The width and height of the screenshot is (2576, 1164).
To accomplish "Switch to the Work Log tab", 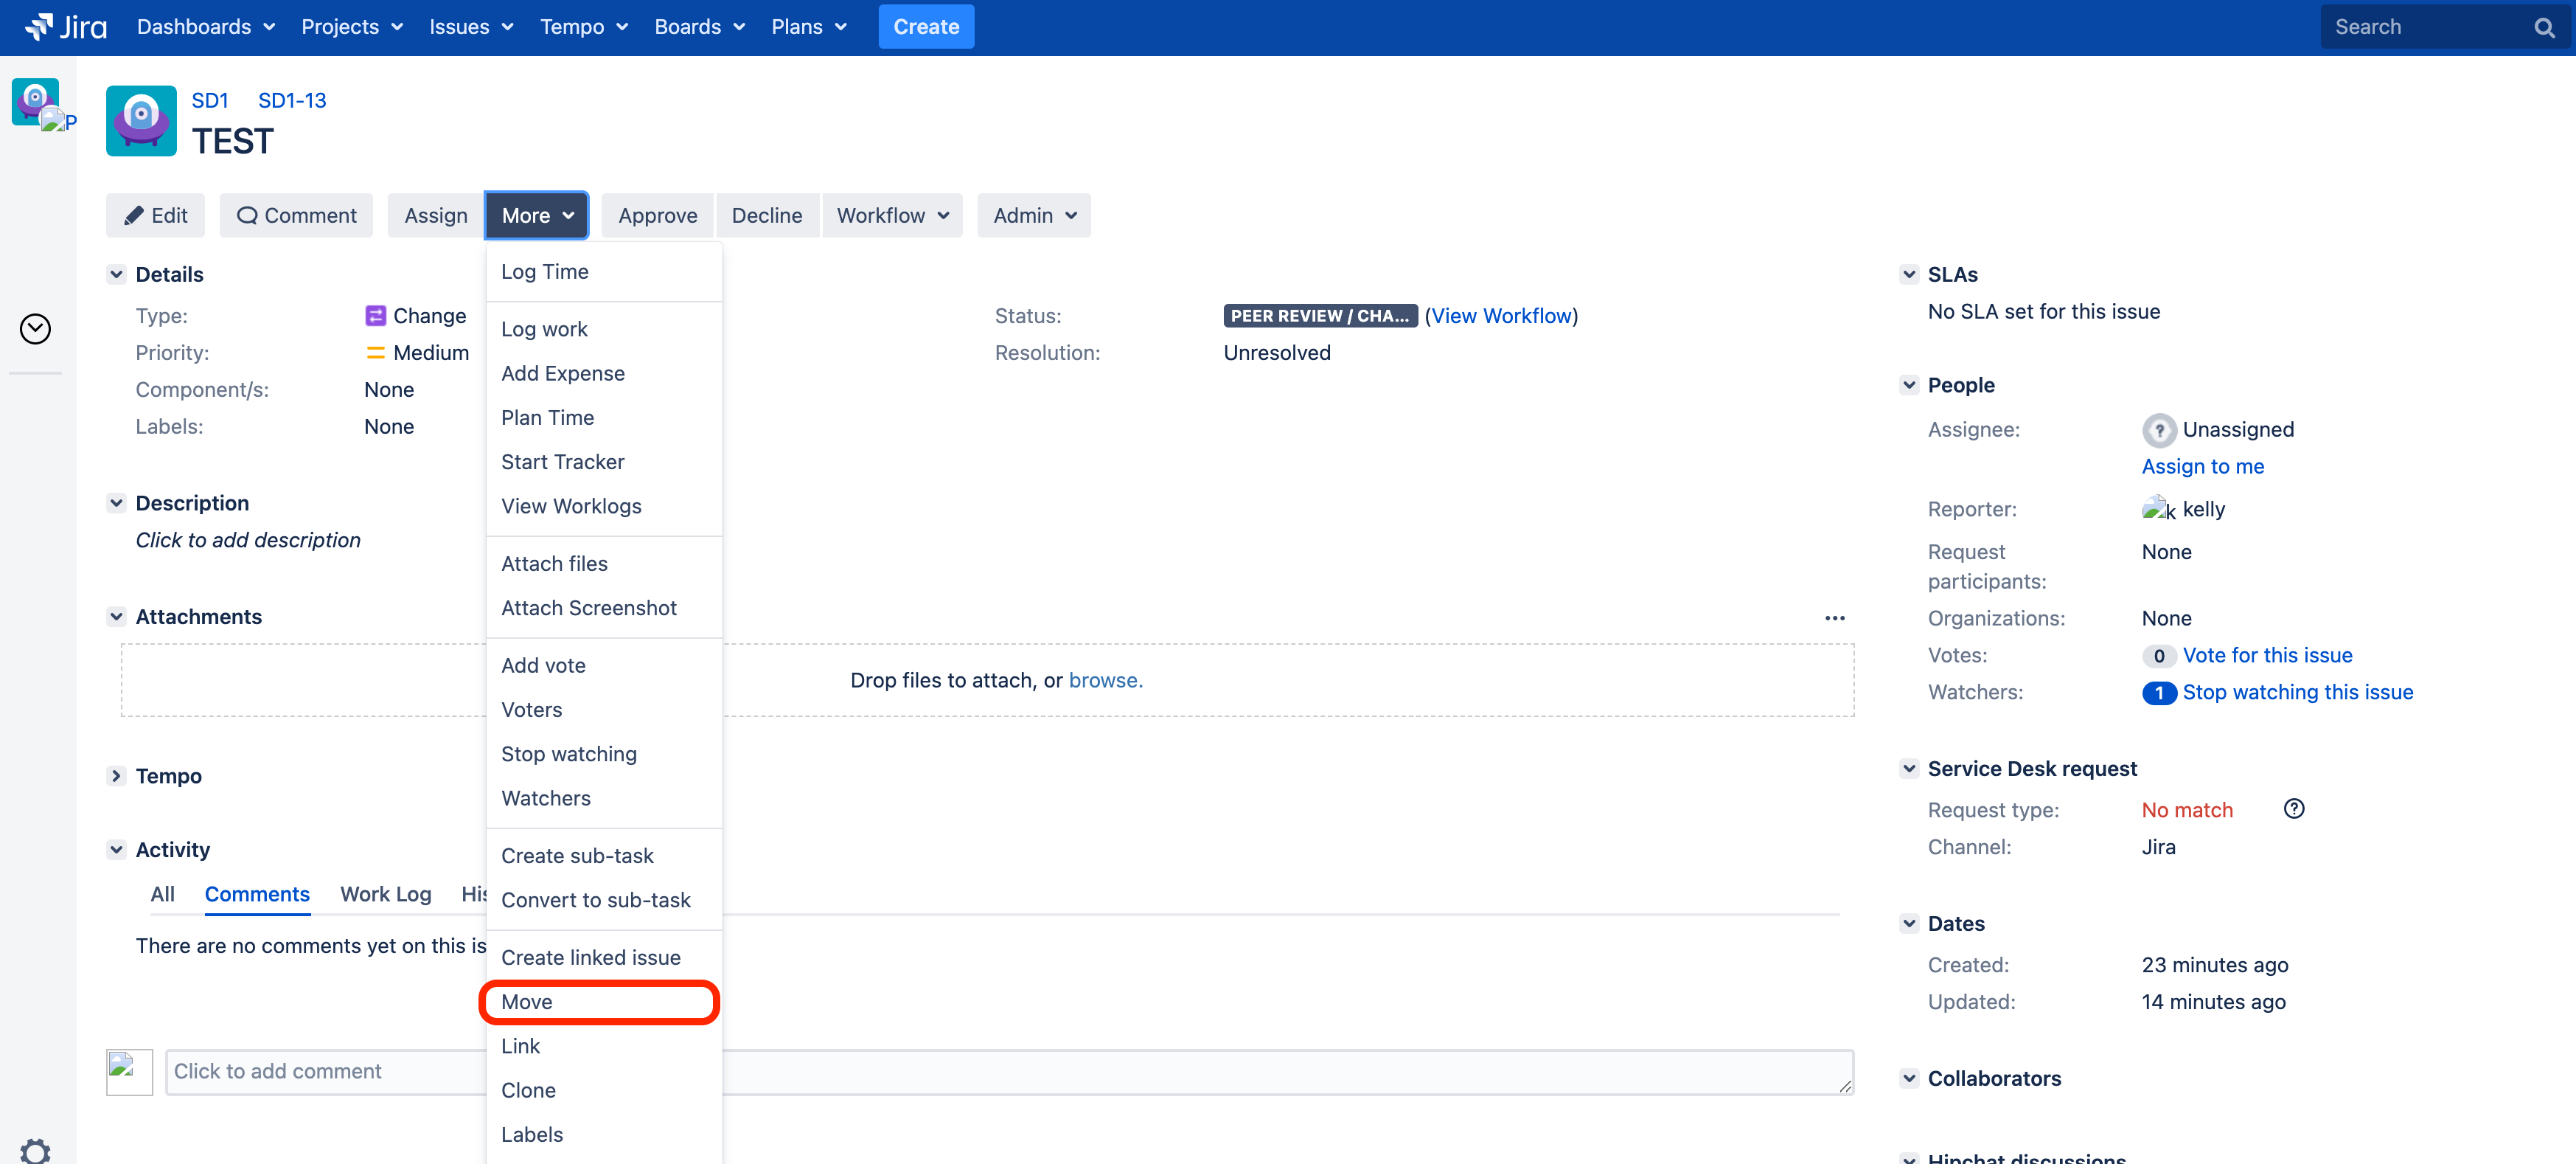I will 385,894.
